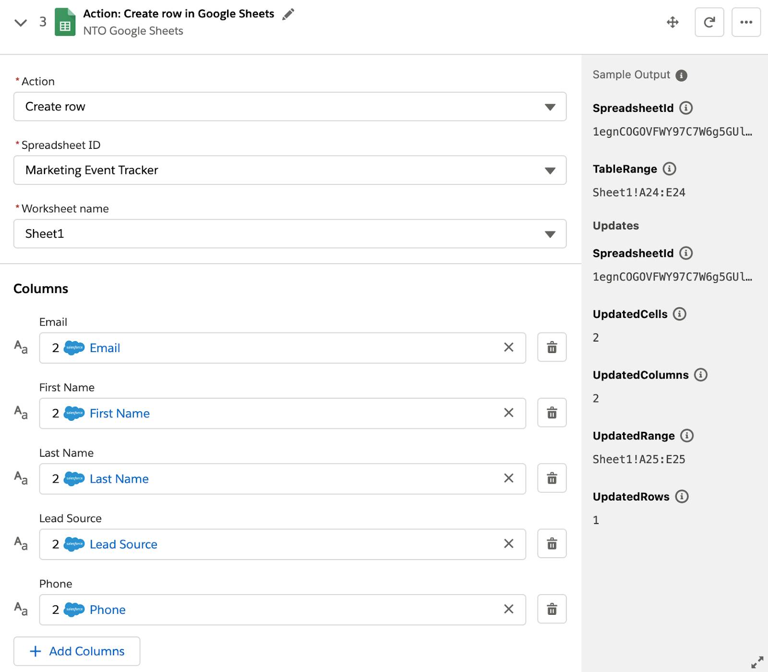Click info icon beside UpdatedRange
768x672 pixels.
(x=687, y=435)
